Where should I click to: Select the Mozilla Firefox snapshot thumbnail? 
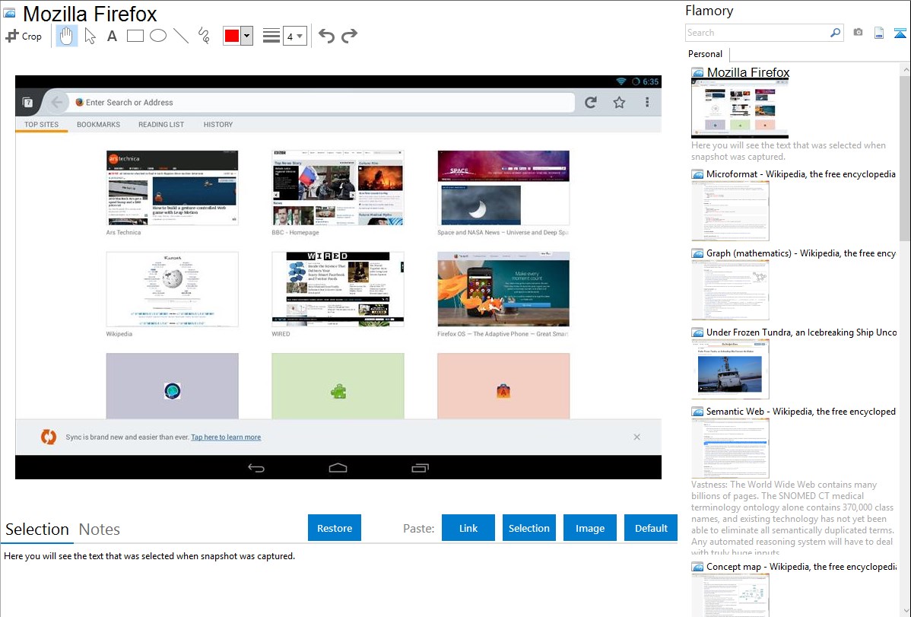point(740,109)
